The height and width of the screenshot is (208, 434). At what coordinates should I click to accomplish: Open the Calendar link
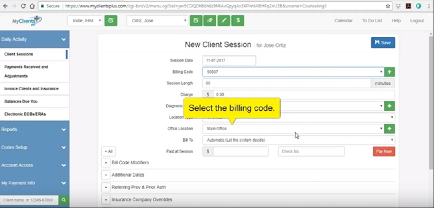click(343, 20)
